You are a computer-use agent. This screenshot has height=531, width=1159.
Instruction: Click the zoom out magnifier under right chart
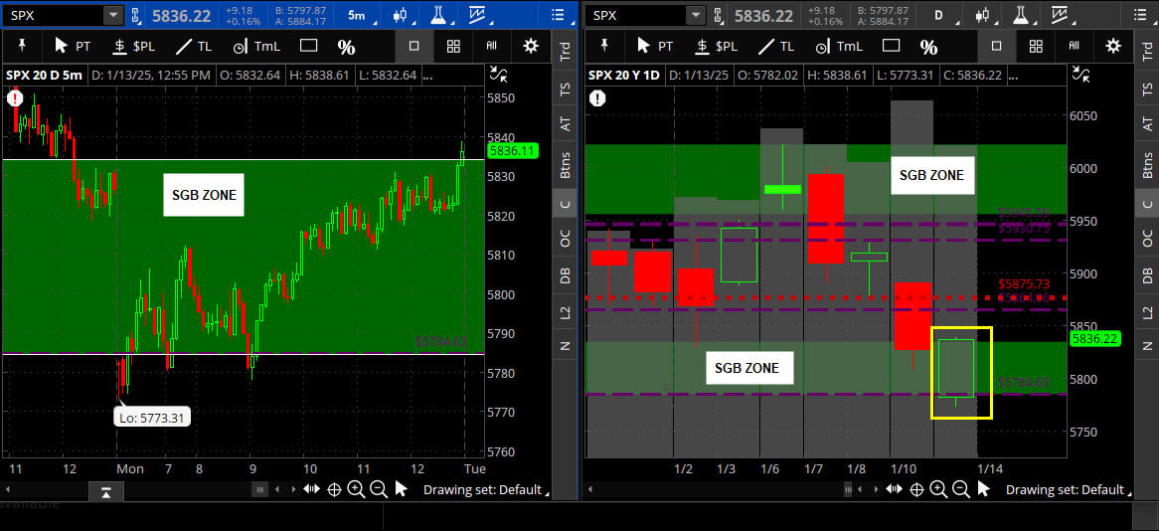point(961,488)
